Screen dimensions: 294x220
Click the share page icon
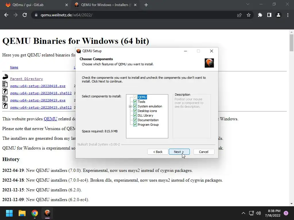pyautogui.click(x=239, y=15)
